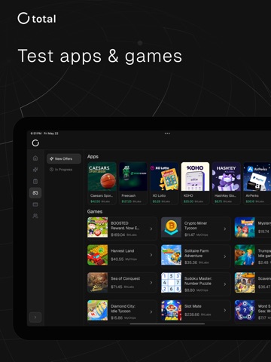Image resolution: width=271 pixels, height=362 pixels.
Task: Click the Total circle logo in app header
Action: click(x=35, y=143)
